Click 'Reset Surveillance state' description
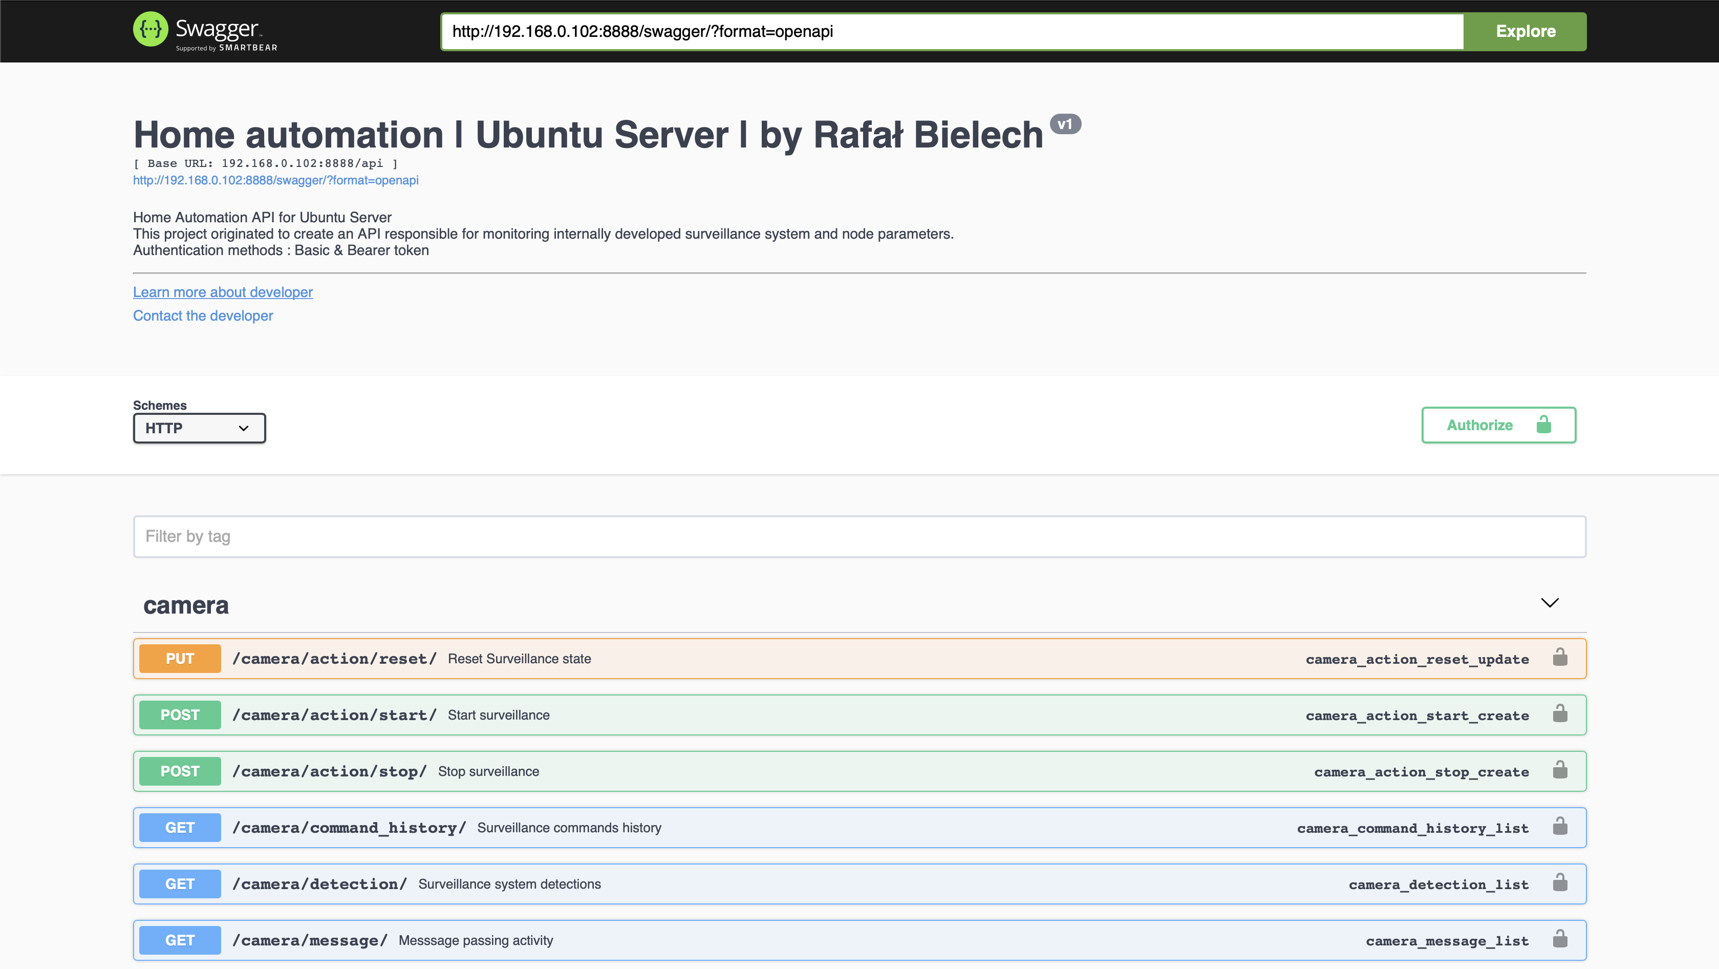The image size is (1719, 969). [519, 659]
